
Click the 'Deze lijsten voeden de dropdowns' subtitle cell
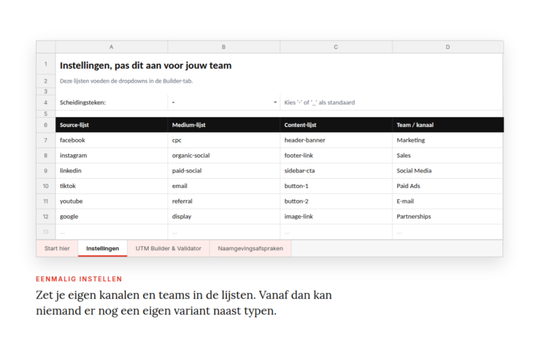tap(126, 81)
